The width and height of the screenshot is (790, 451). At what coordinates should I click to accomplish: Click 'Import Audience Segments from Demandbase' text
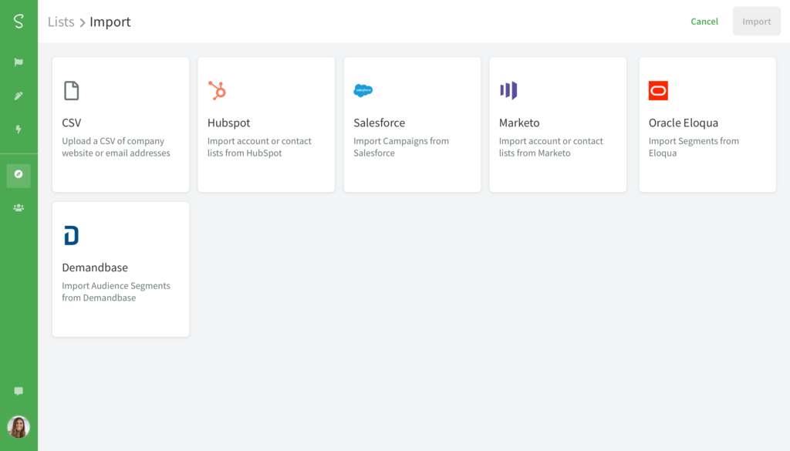click(116, 291)
